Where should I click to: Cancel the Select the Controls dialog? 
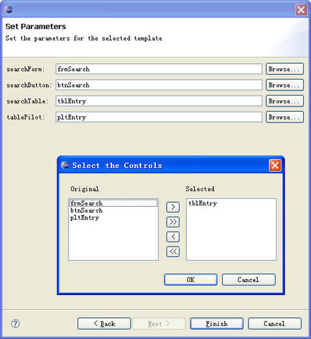249,280
